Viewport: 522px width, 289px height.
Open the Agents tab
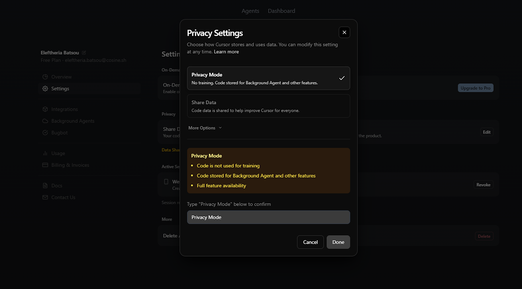pyautogui.click(x=250, y=11)
